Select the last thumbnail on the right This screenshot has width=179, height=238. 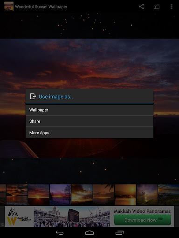[169, 195]
